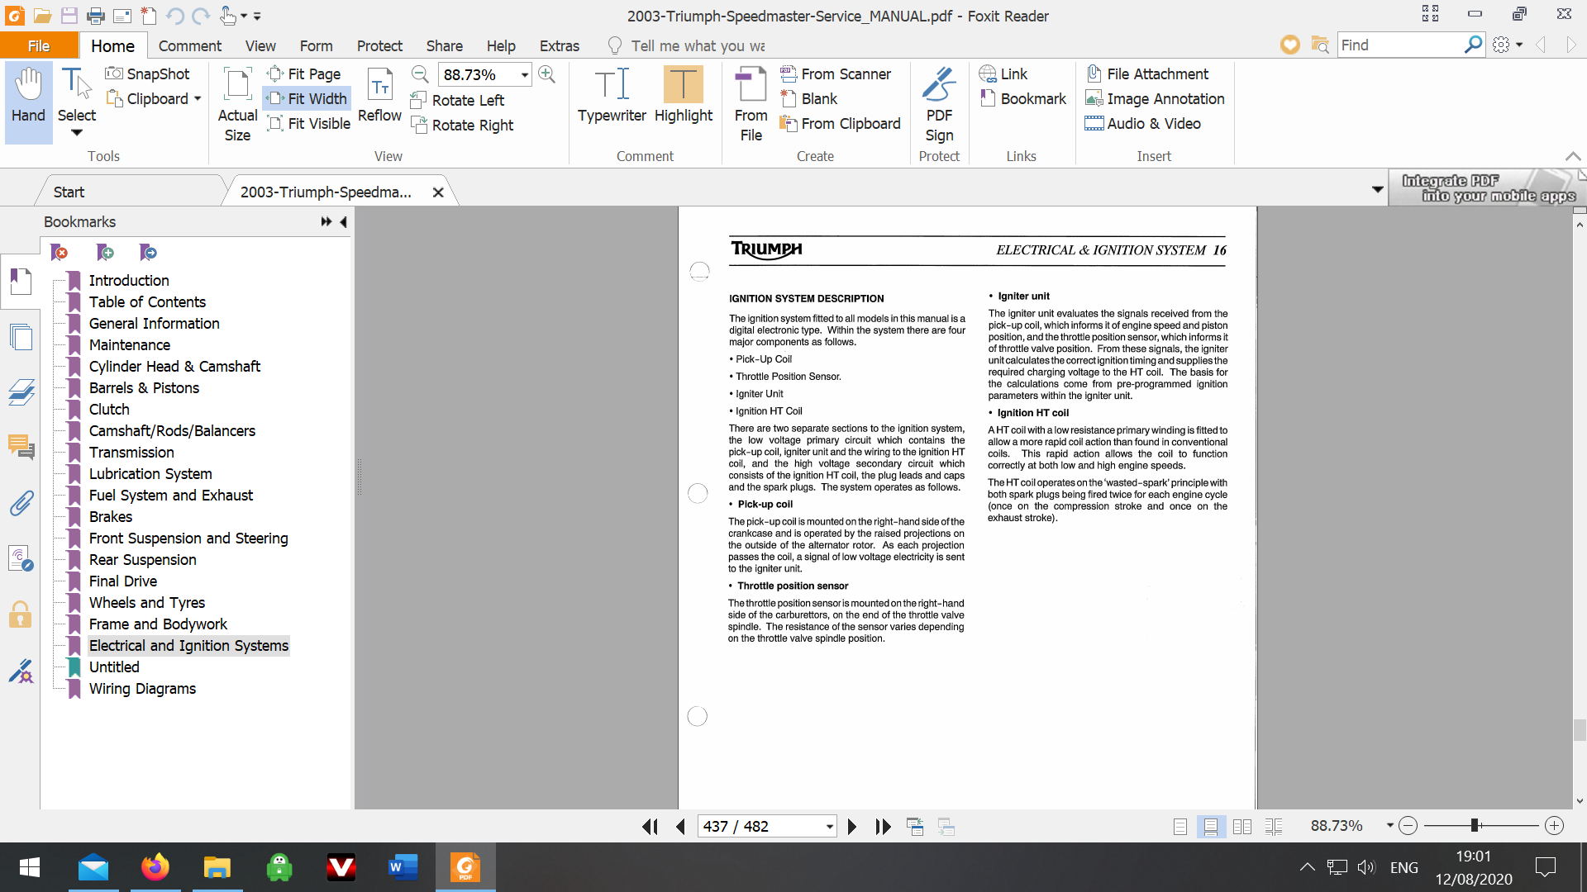Go to the next page
The width and height of the screenshot is (1587, 892).
click(852, 826)
